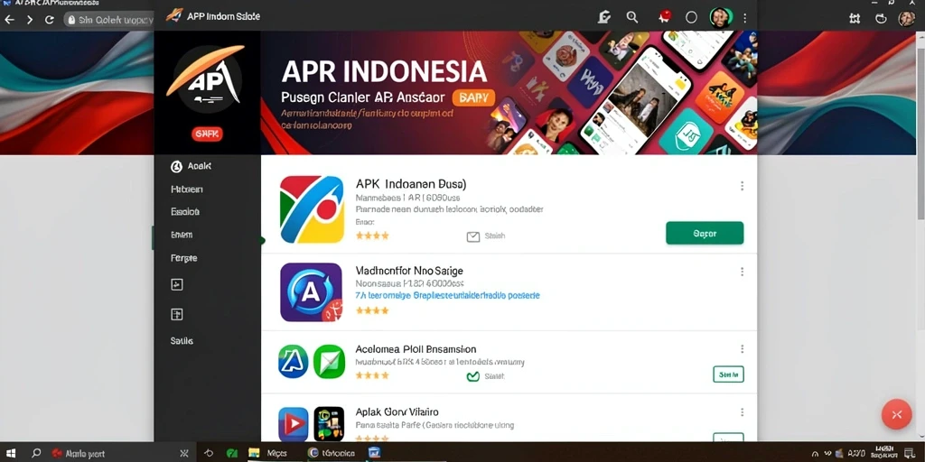Screen dimensions: 925x462
Task: Open the Acelomea Ploll Bnsamsion title
Action: coord(416,349)
